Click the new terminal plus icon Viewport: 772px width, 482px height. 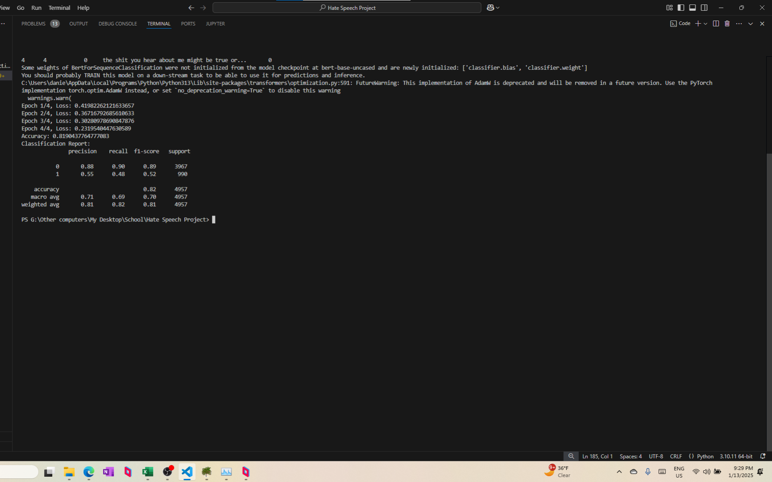coord(698,24)
